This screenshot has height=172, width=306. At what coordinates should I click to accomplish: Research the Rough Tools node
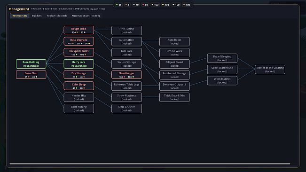79,30
